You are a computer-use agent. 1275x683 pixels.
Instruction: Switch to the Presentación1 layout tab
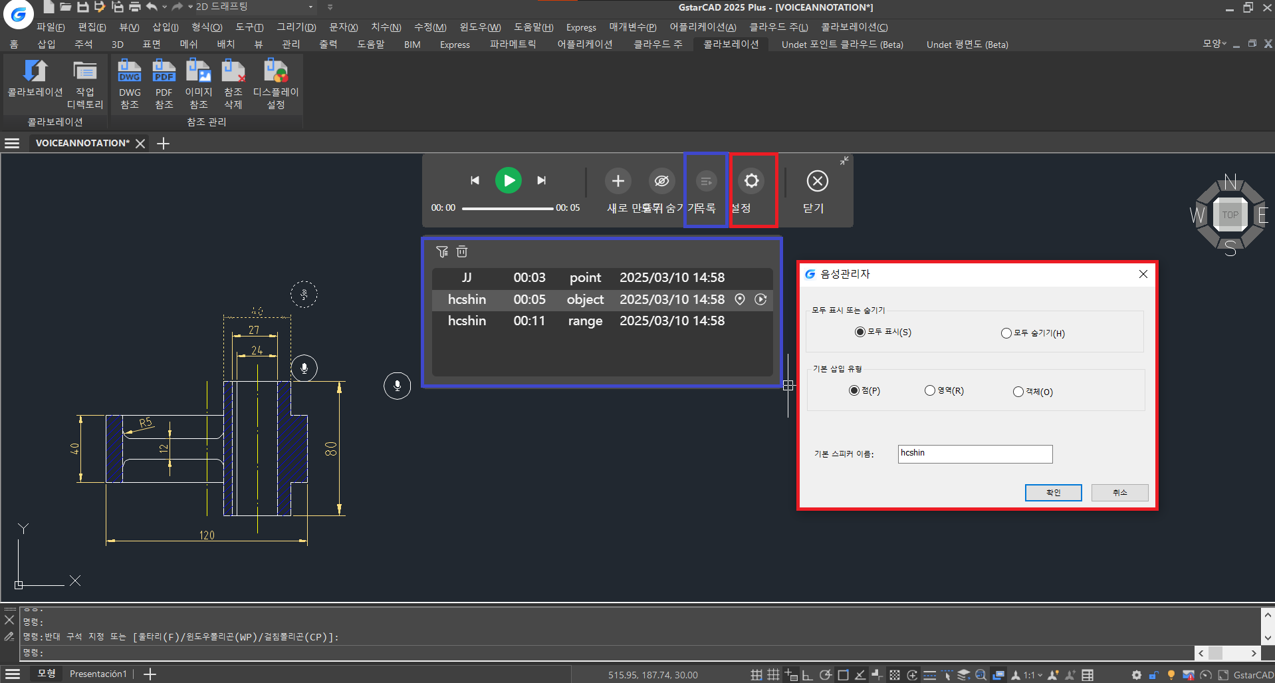pos(98,674)
